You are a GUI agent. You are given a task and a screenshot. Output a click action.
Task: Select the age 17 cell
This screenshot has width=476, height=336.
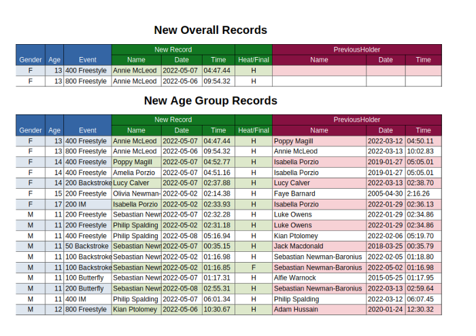[54, 204]
